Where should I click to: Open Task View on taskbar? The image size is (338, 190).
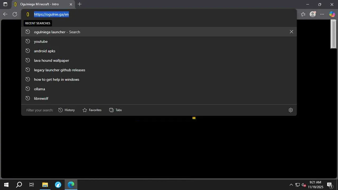32,185
